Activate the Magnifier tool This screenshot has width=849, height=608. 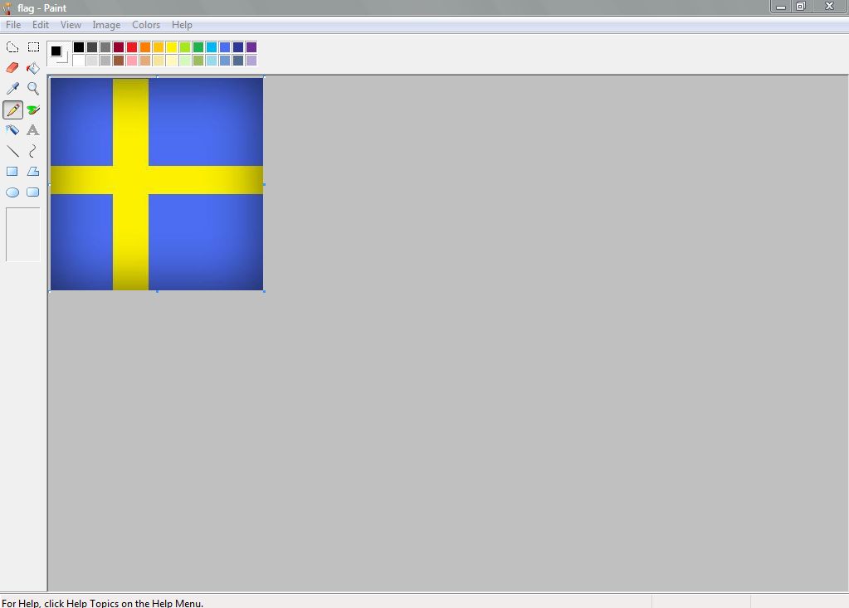coord(32,89)
